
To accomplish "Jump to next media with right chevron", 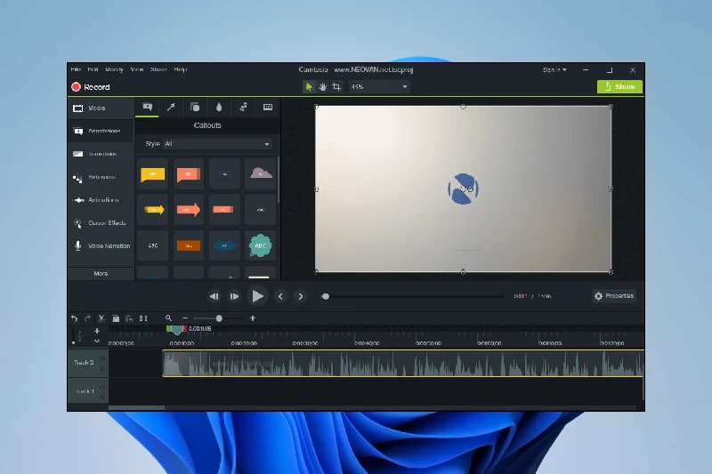I will click(301, 296).
